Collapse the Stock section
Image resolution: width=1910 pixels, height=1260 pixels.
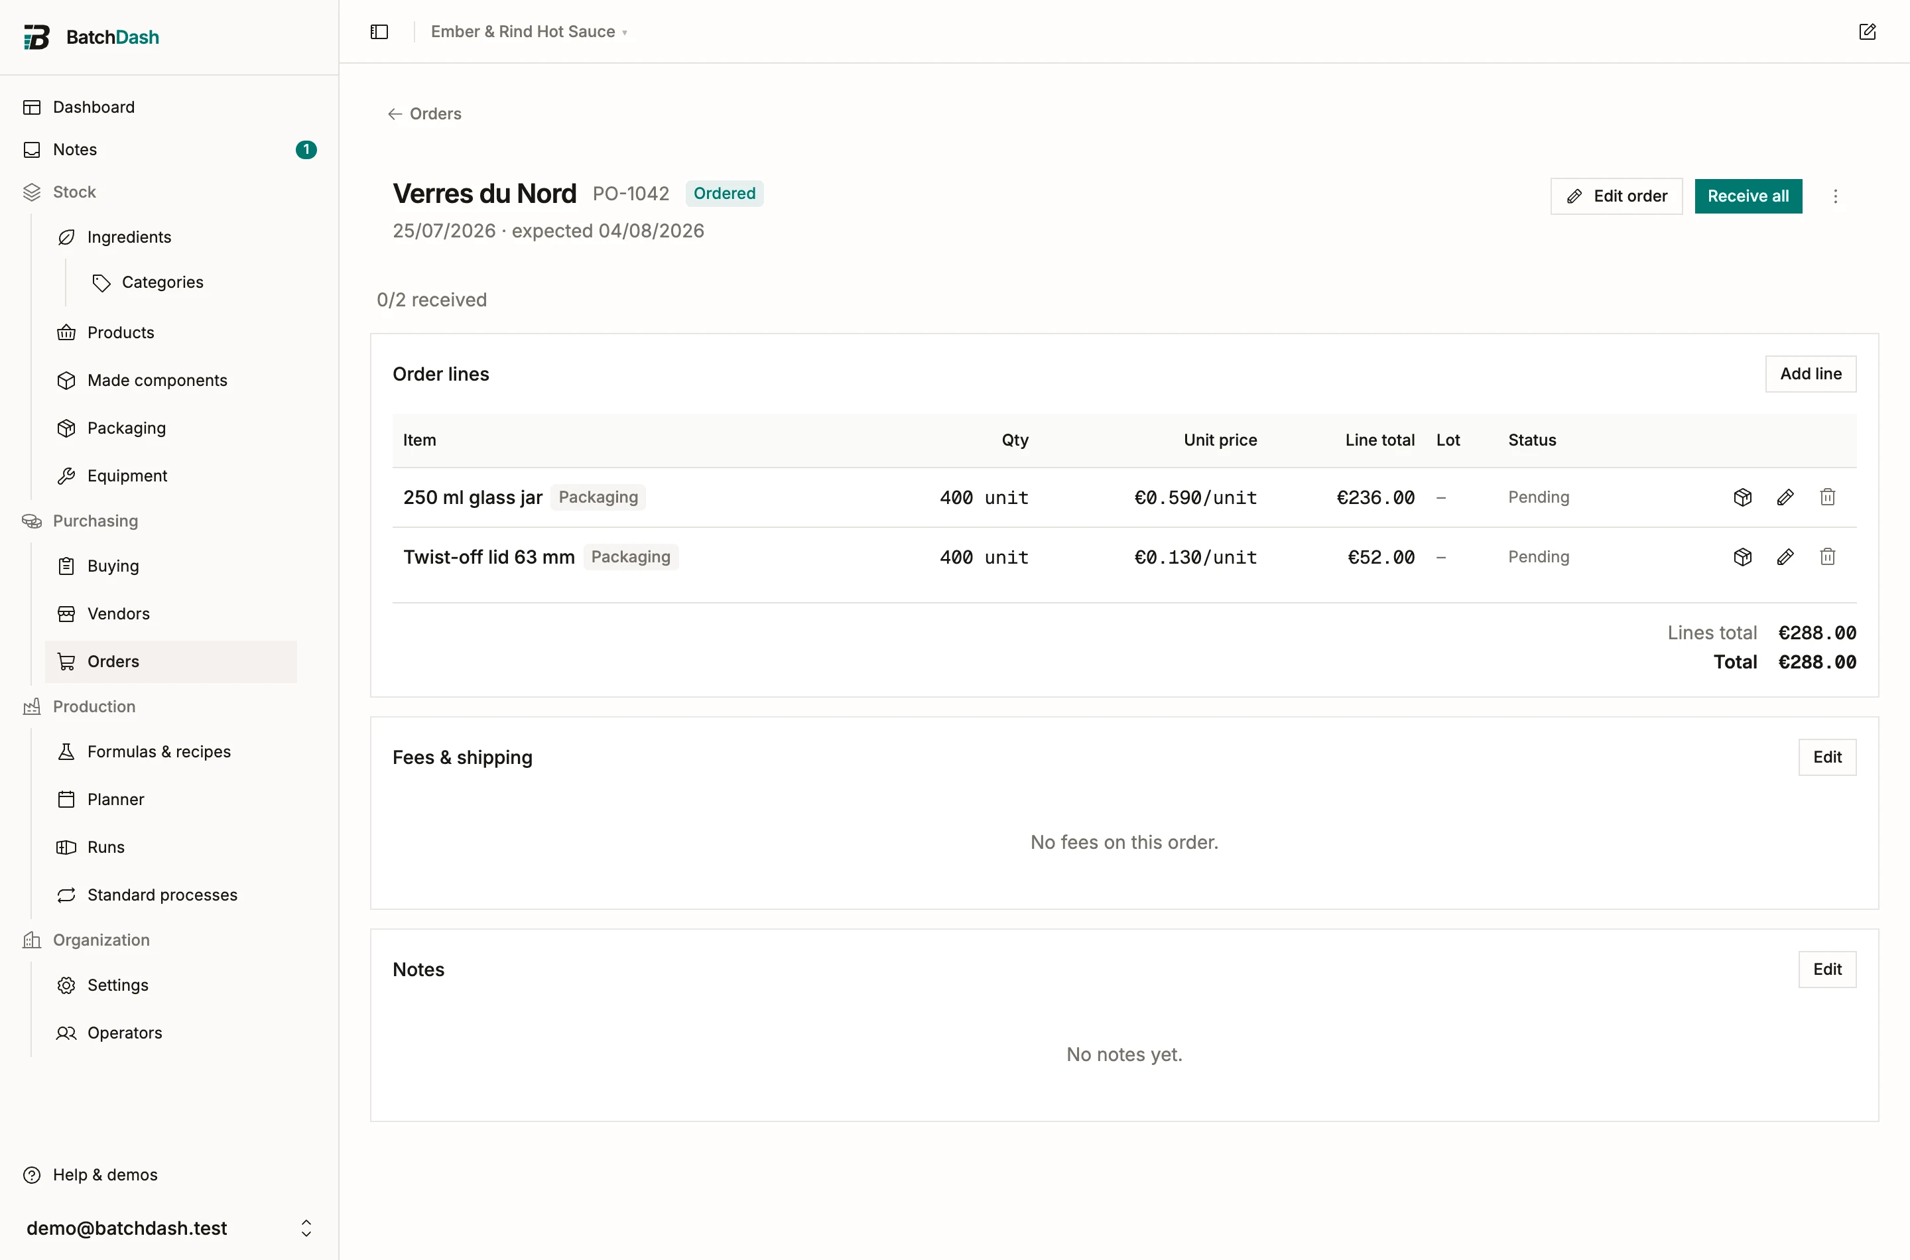[x=74, y=192]
